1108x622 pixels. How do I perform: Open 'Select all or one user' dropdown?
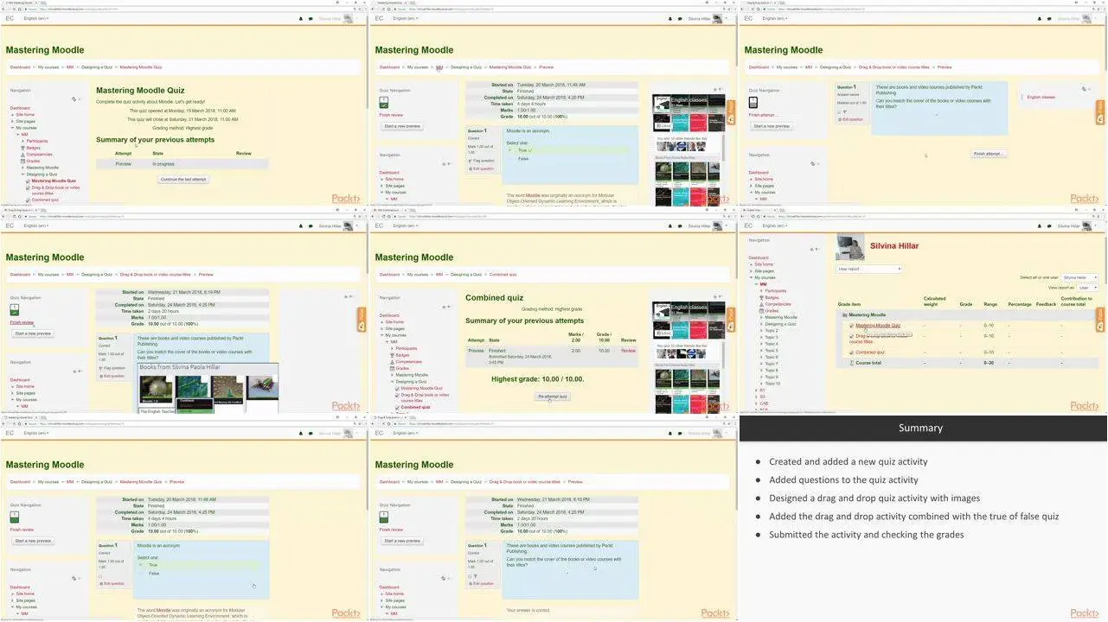(1080, 277)
